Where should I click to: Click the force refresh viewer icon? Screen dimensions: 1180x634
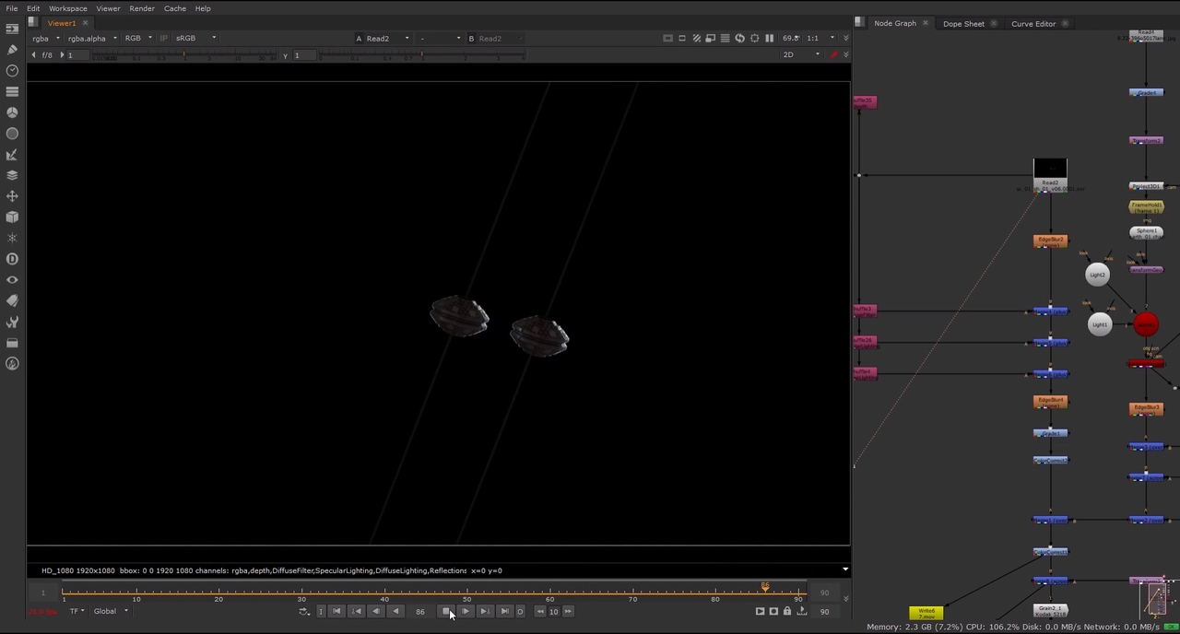[739, 39]
